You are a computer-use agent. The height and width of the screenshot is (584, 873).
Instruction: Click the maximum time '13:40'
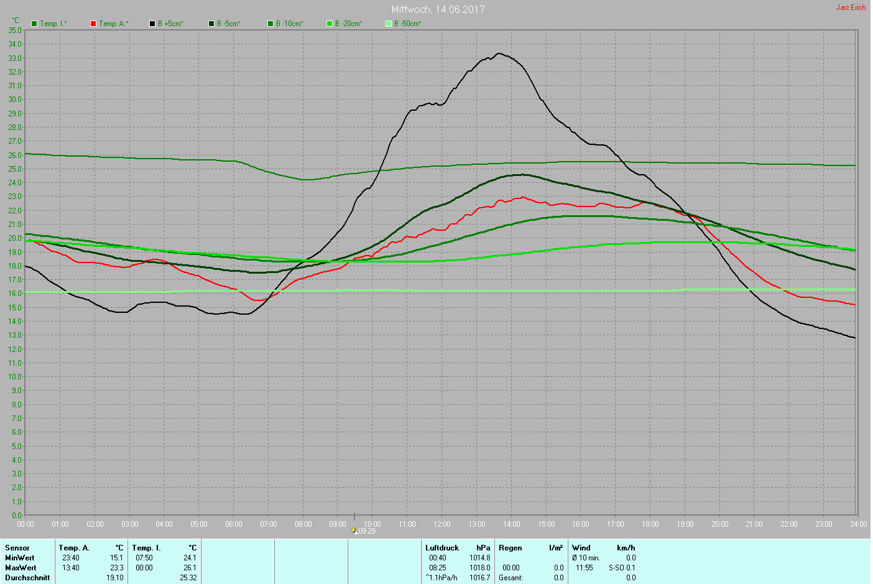(x=71, y=568)
